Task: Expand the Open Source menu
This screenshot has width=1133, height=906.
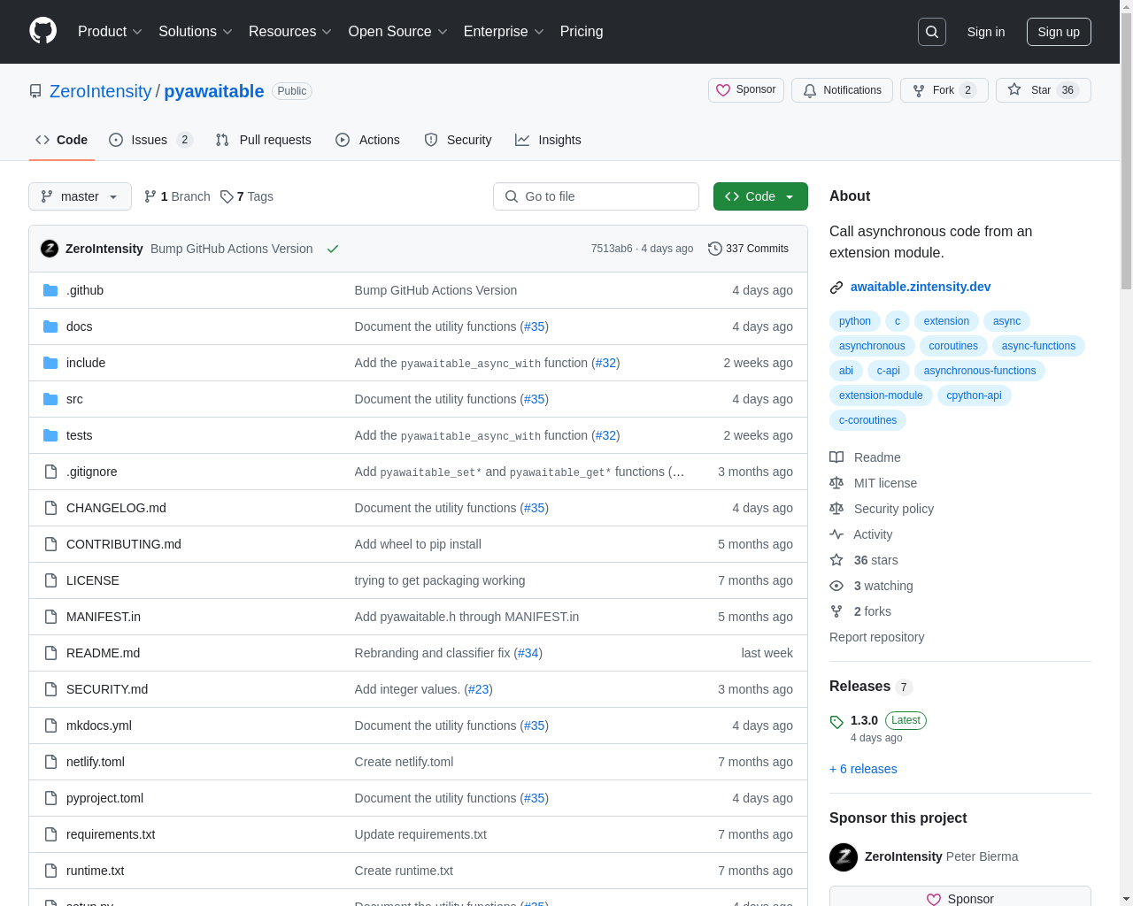Action: click(398, 32)
